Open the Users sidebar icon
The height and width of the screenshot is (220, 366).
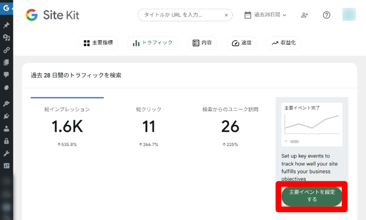pos(6,128)
